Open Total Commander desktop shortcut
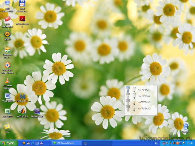The width and height of the screenshot is (195, 146). pos(22,4)
